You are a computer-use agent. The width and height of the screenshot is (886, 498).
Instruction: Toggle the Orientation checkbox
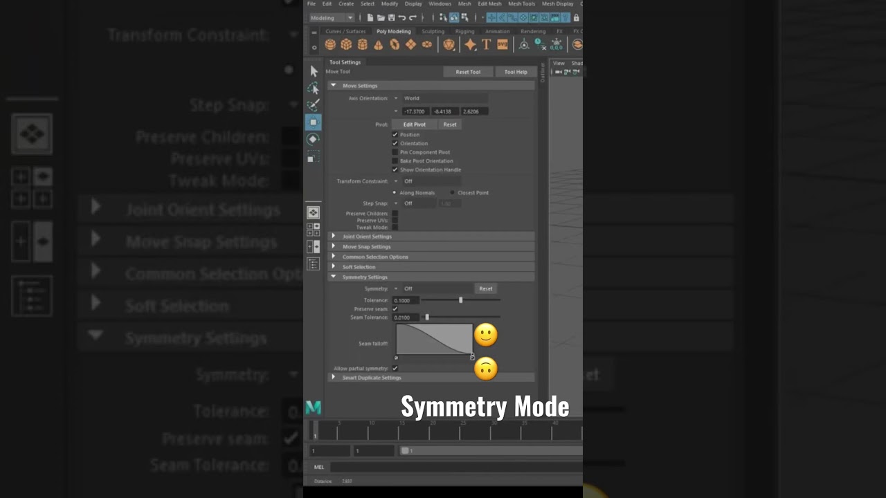point(395,143)
